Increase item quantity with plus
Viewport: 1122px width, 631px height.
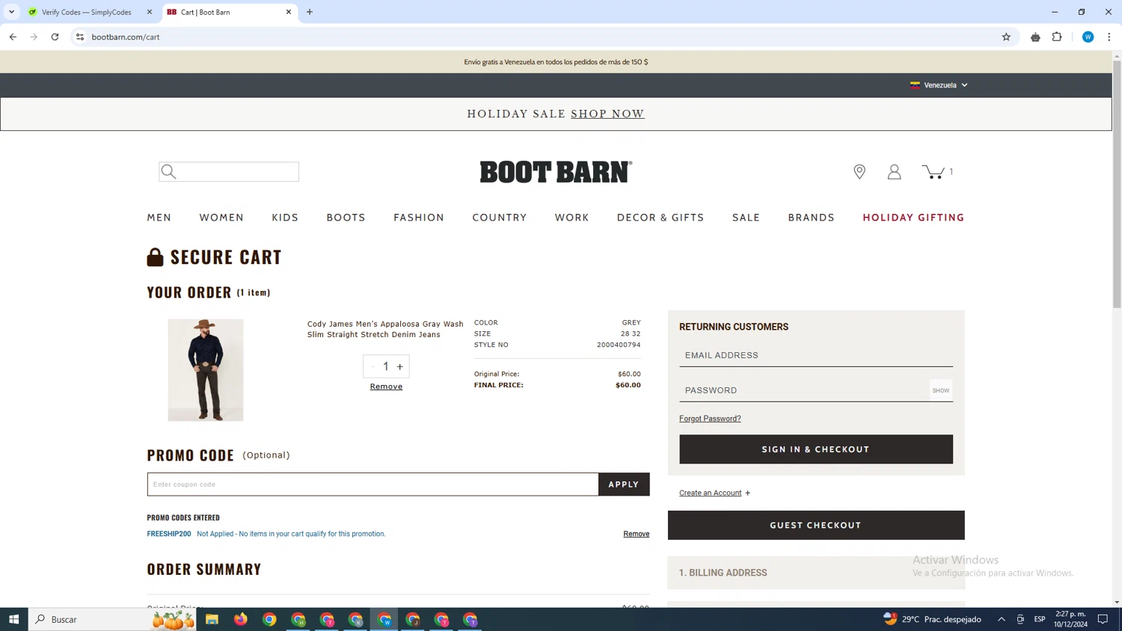tap(400, 366)
